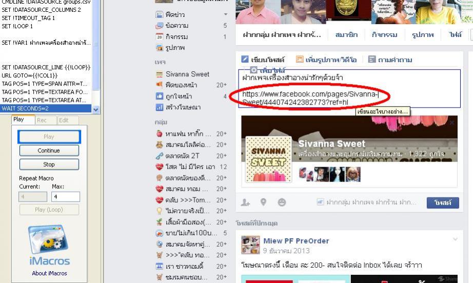The width and height of the screenshot is (473, 283).
Task: Open the group ตลาดนัดของดี... in sidebar
Action: [187, 178]
